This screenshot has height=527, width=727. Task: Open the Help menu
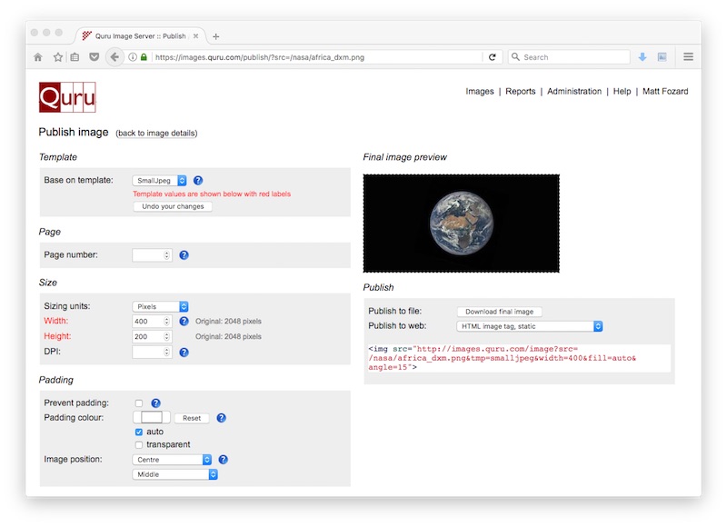[x=622, y=91]
